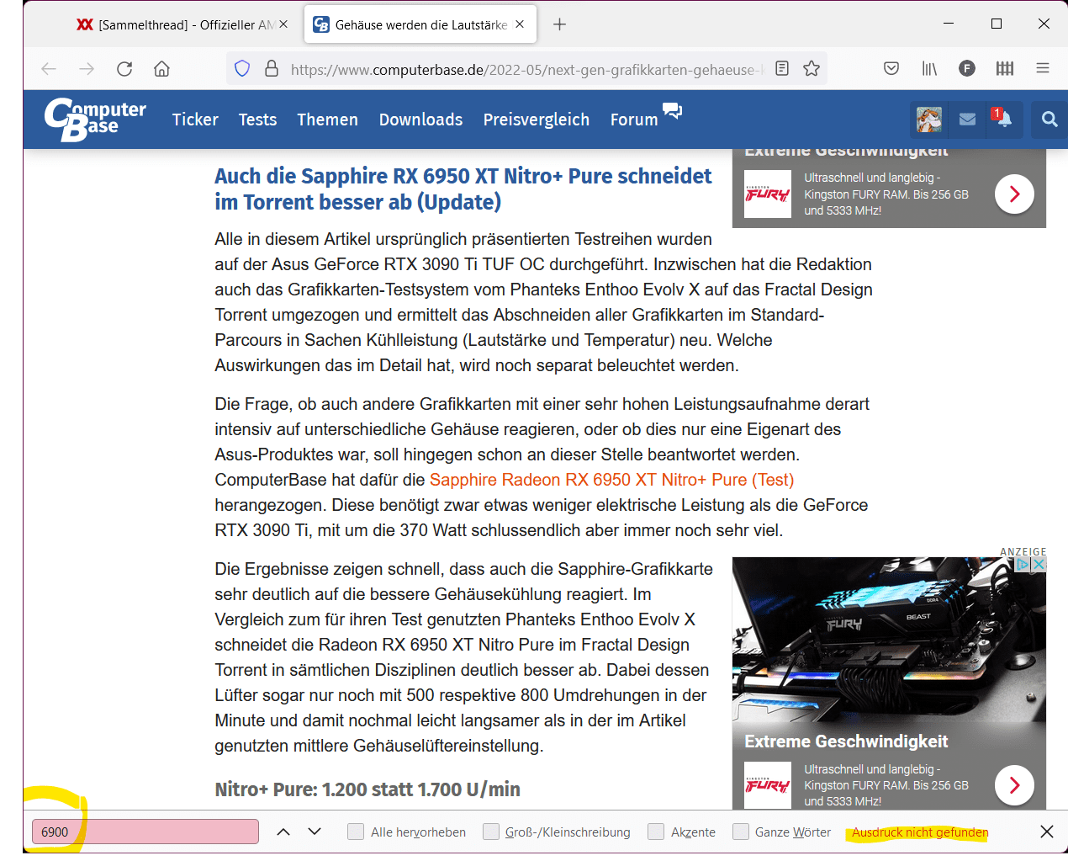Reload the current page
The height and width of the screenshot is (861, 1068).
click(124, 69)
